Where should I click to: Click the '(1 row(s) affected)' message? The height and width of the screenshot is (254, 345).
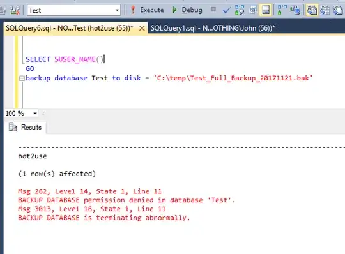pos(57,174)
